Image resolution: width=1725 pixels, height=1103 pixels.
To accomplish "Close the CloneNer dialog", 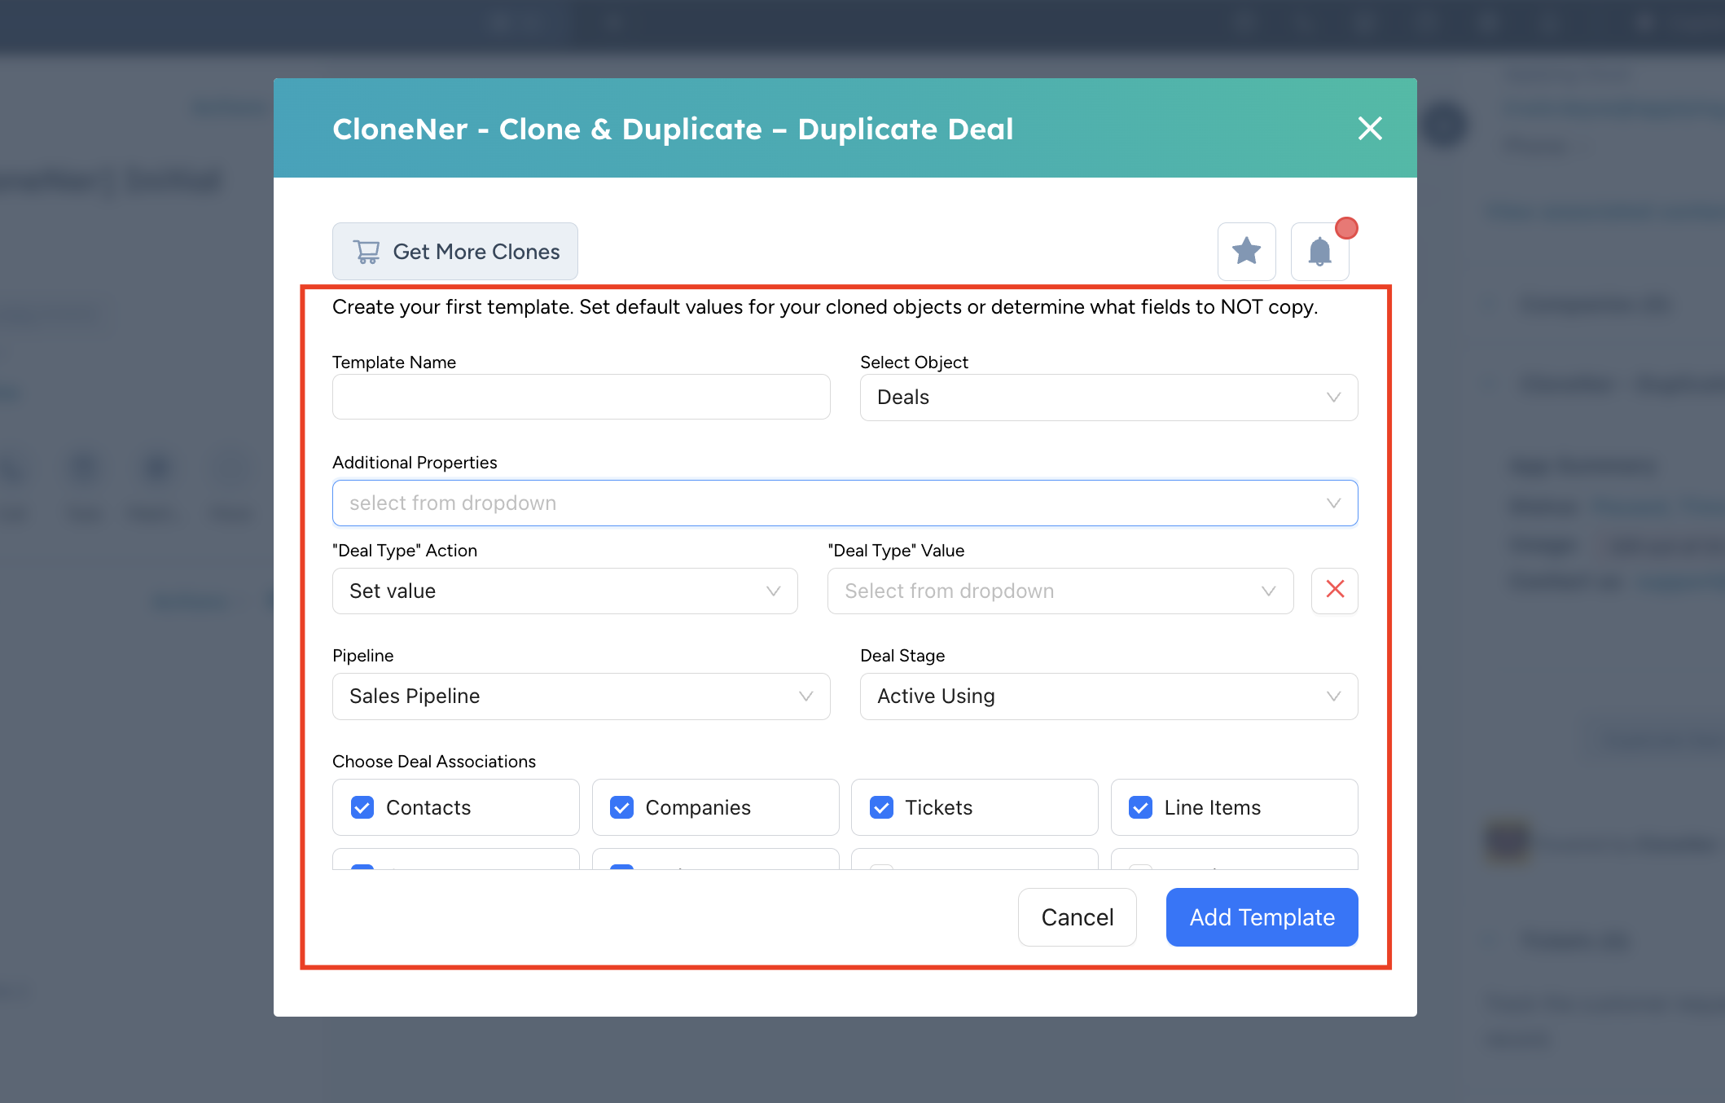I will [x=1370, y=128].
